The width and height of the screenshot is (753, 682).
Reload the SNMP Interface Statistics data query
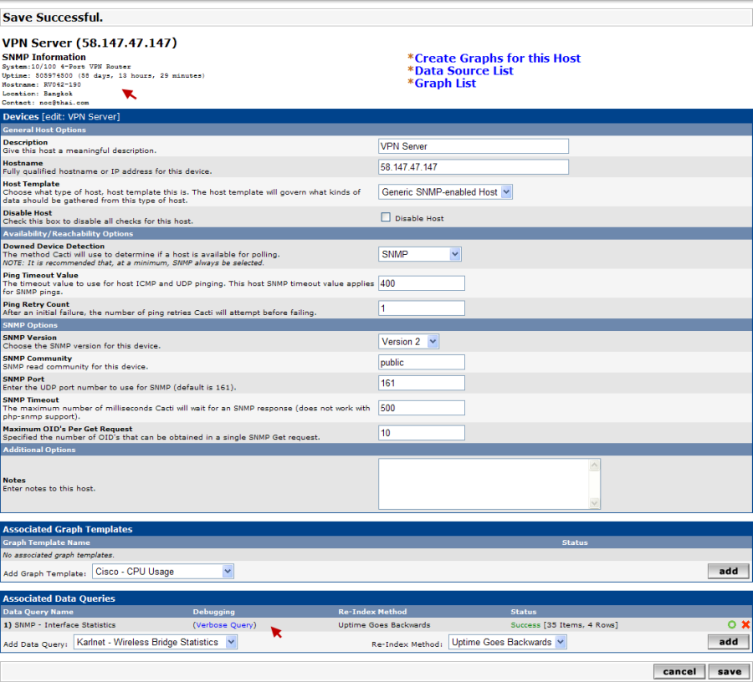point(732,624)
